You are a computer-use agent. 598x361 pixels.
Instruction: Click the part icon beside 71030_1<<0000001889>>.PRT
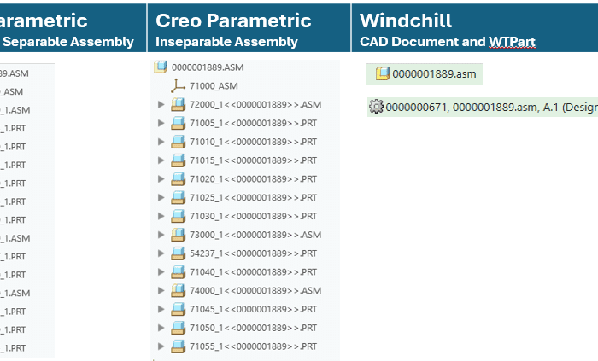click(178, 216)
